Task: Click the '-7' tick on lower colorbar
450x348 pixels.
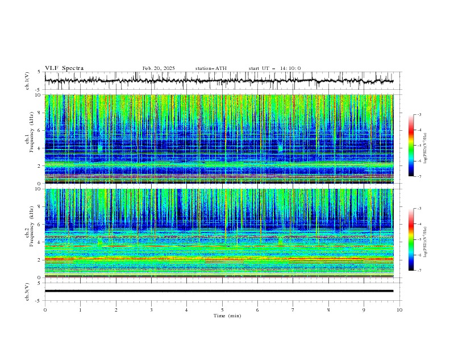Action: point(419,271)
